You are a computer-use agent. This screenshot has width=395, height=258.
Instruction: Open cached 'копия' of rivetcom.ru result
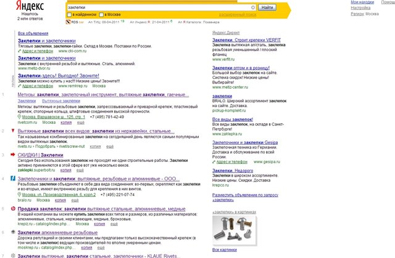click(66, 123)
